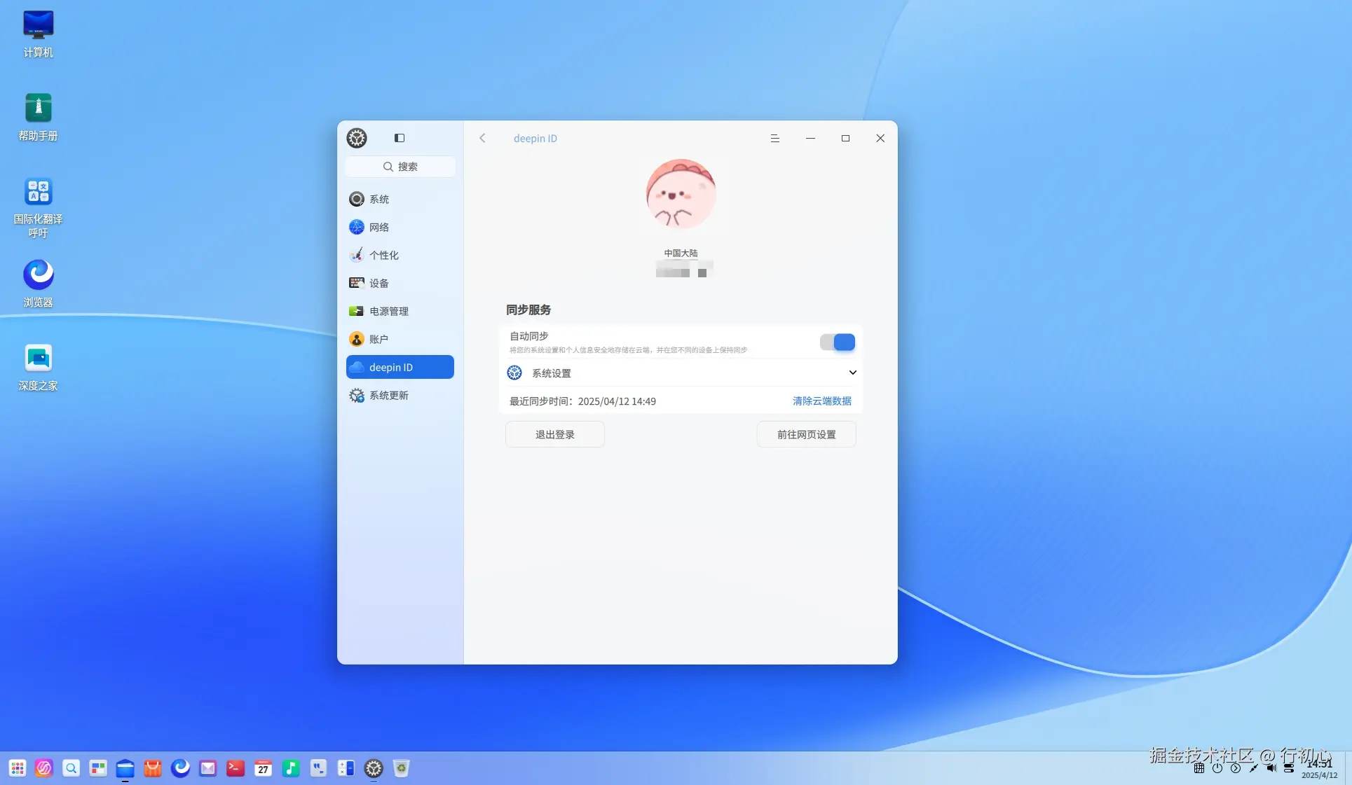Open 系统更新 (System Update) section
1352x785 pixels.
tap(389, 395)
